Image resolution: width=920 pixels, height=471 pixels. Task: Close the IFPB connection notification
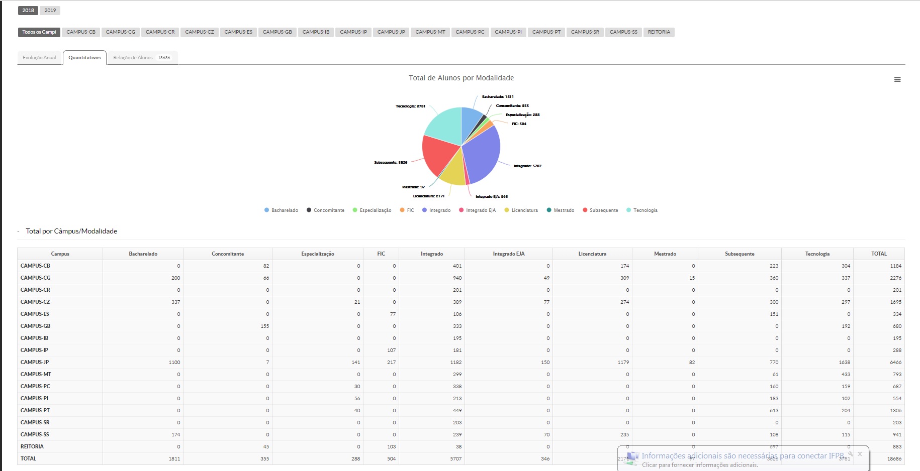tap(860, 454)
